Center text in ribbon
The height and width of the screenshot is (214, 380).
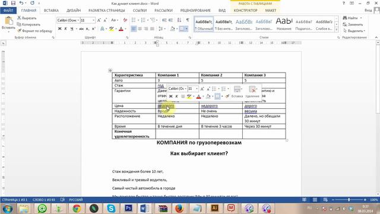pyautogui.click(x=140, y=29)
